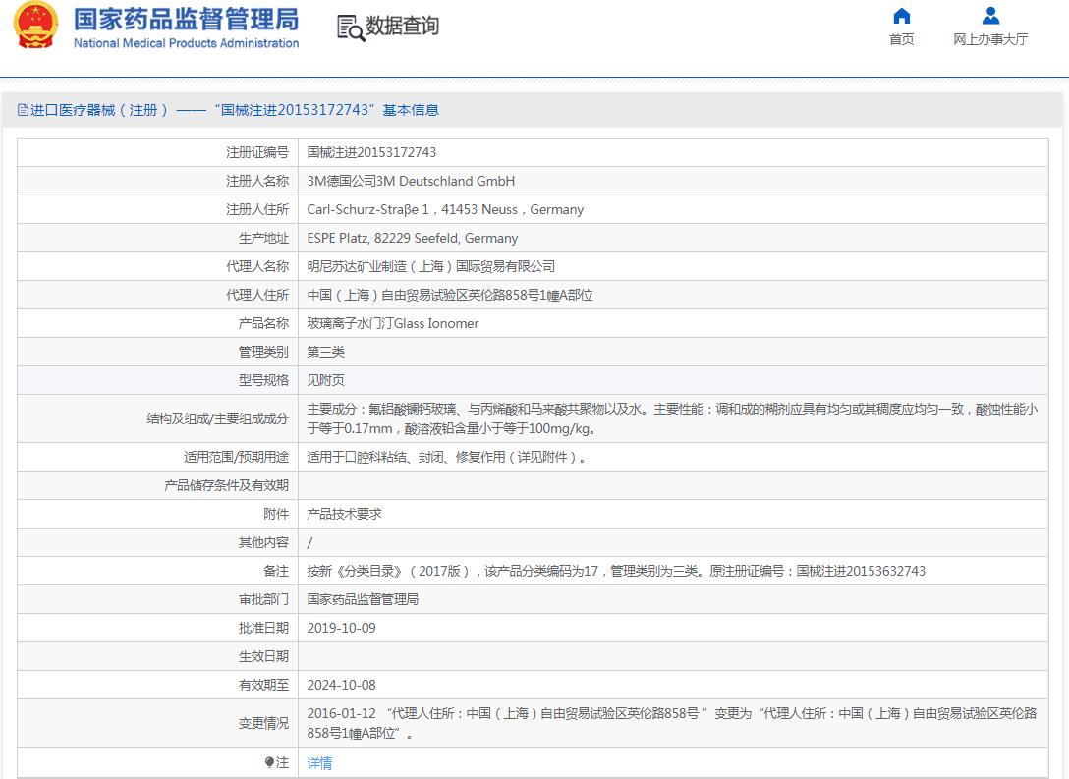The width and height of the screenshot is (1069, 779).
Task: Click the 注册人名称 label
Action: click(257, 182)
